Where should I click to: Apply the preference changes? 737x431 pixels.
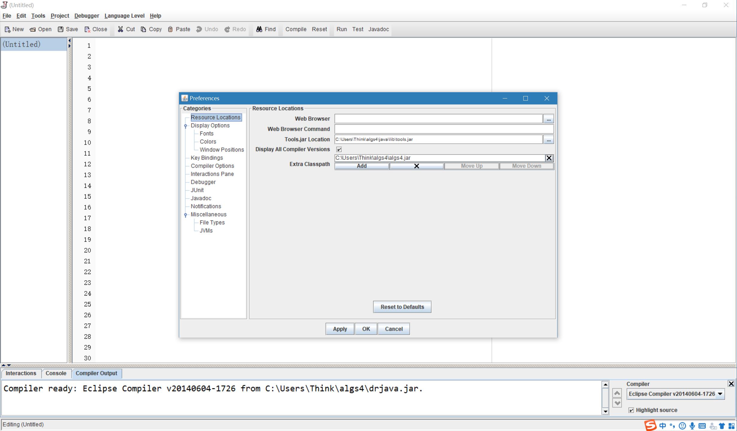(x=339, y=329)
